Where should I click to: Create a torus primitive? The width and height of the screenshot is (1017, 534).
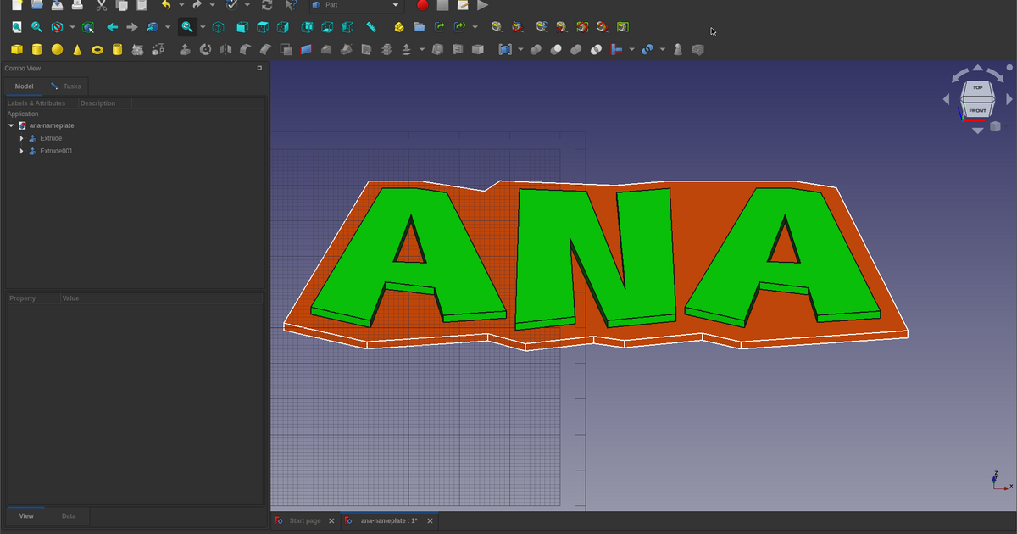[97, 49]
